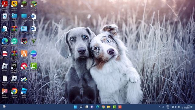Open File Explorer from the taskbar
The image size is (195, 110).
[109, 107]
